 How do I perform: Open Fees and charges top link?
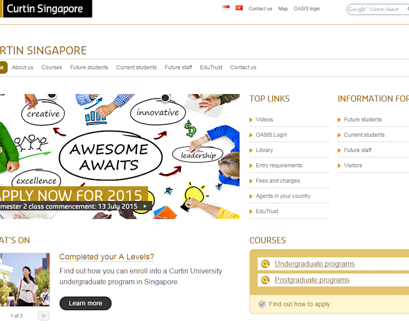pyautogui.click(x=278, y=181)
